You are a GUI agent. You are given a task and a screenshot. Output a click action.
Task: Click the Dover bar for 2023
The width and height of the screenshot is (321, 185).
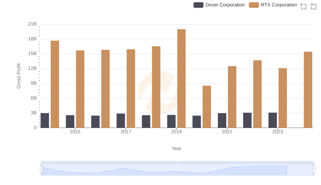point(273,120)
